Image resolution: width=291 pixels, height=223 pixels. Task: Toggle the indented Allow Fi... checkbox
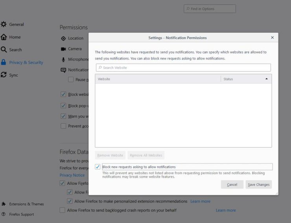pyautogui.click(x=70, y=192)
